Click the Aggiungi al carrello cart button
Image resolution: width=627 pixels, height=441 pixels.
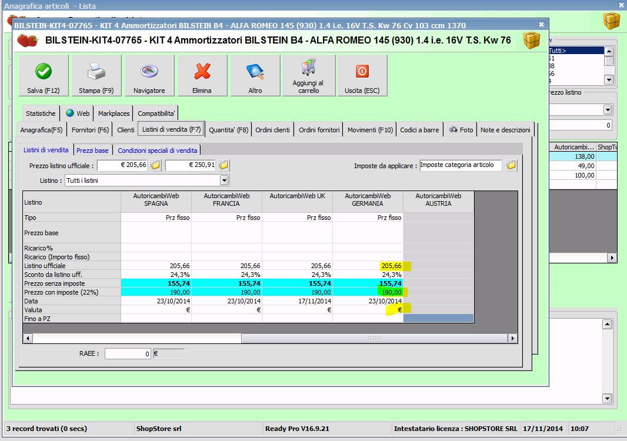point(308,76)
